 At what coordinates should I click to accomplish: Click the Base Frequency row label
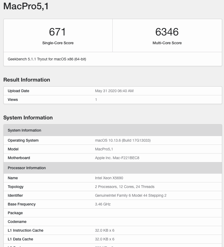click(22, 204)
